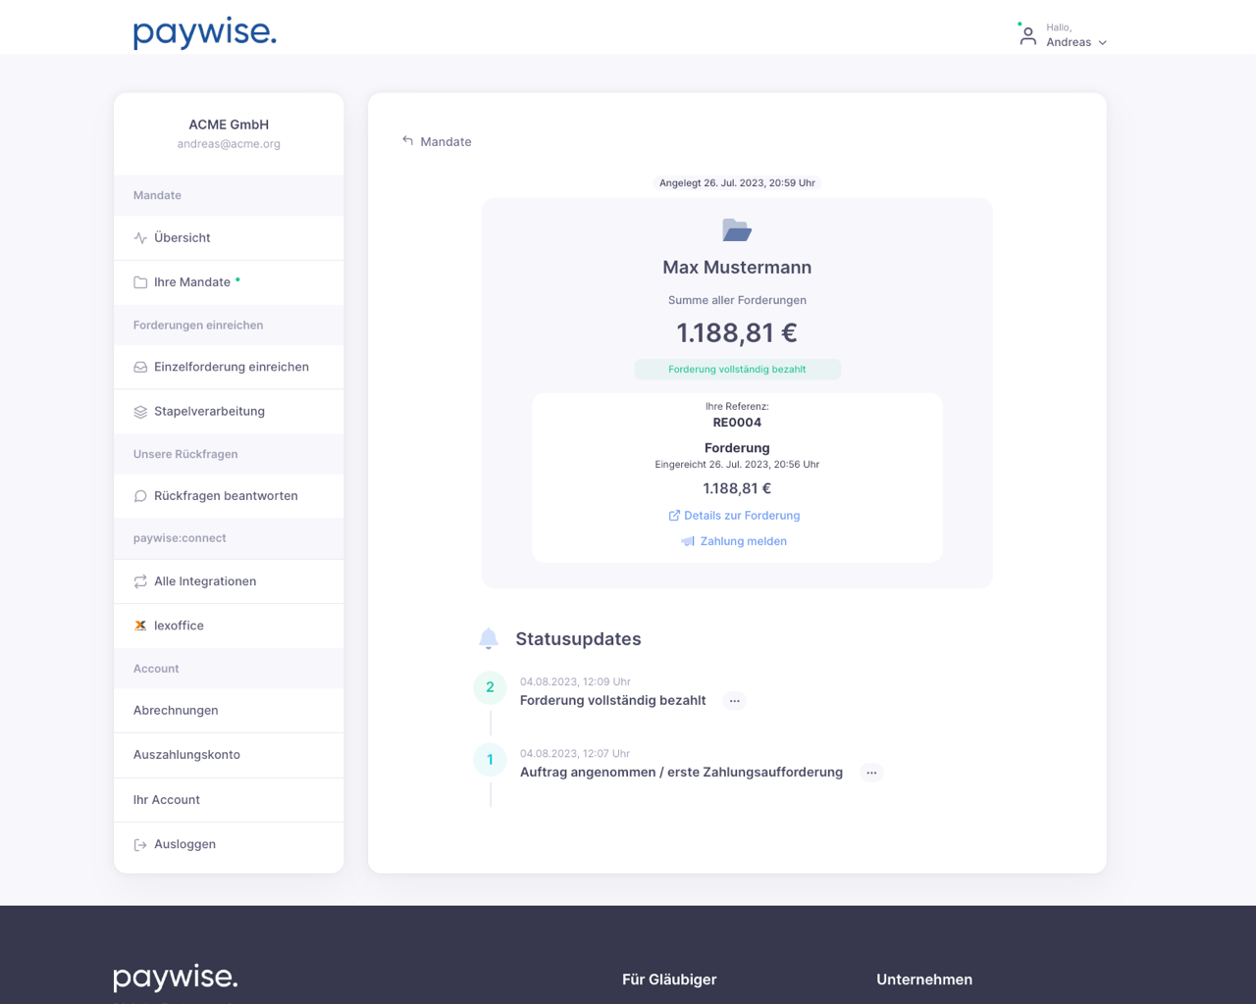Click the user profile avatar icon
This screenshot has width=1256, height=1004.
[1027, 36]
